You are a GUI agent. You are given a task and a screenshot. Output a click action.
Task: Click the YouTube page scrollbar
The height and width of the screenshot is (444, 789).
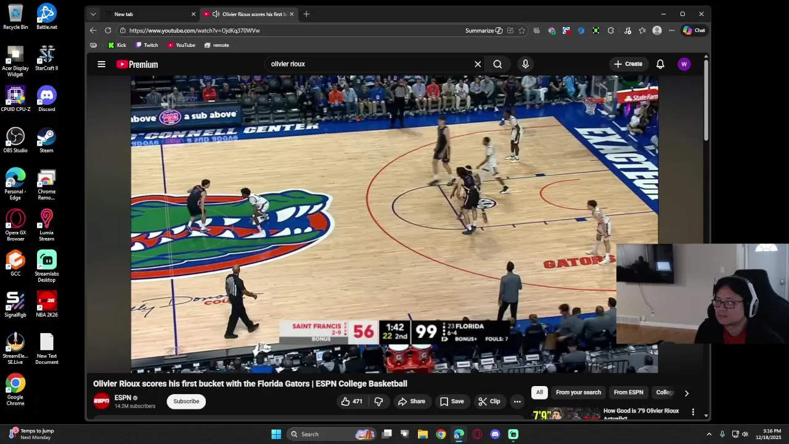click(x=706, y=102)
